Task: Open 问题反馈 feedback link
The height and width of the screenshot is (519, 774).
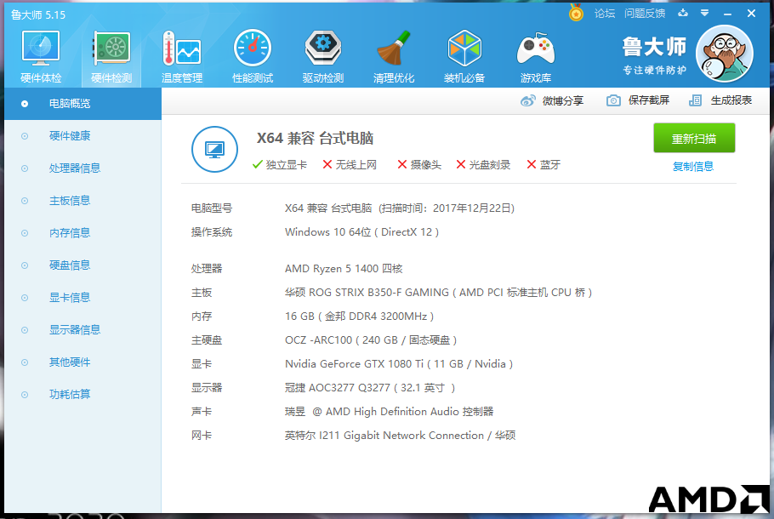Action: [645, 14]
